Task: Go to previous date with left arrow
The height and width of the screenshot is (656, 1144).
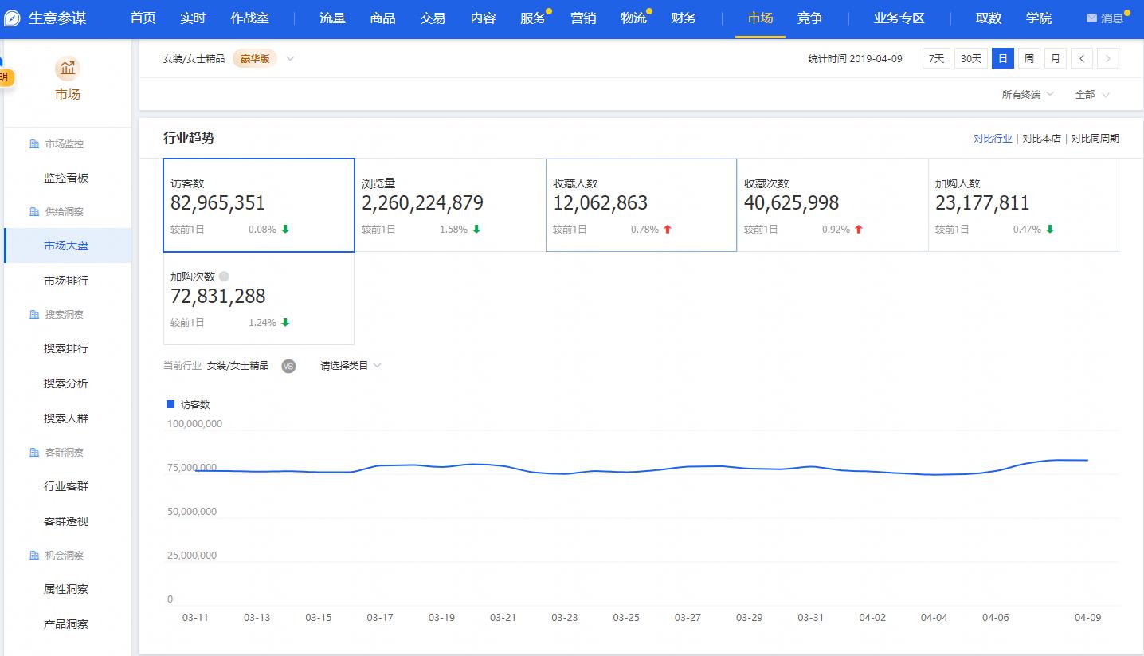Action: tap(1082, 58)
